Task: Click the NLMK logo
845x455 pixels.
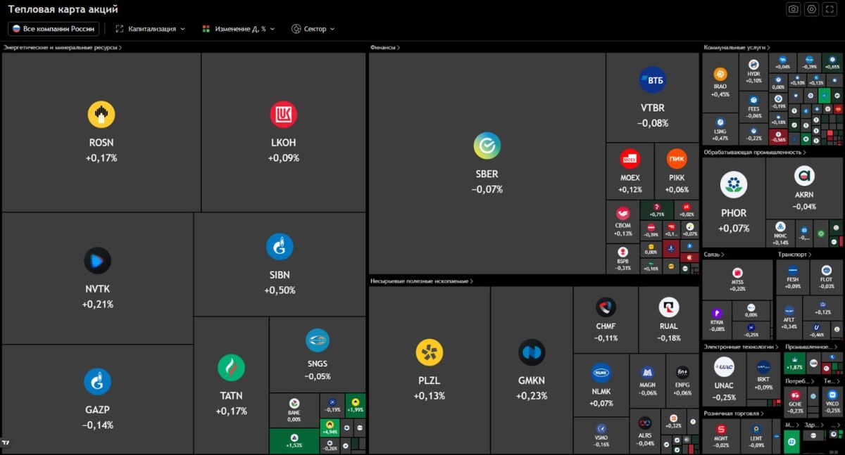Action: [x=601, y=373]
